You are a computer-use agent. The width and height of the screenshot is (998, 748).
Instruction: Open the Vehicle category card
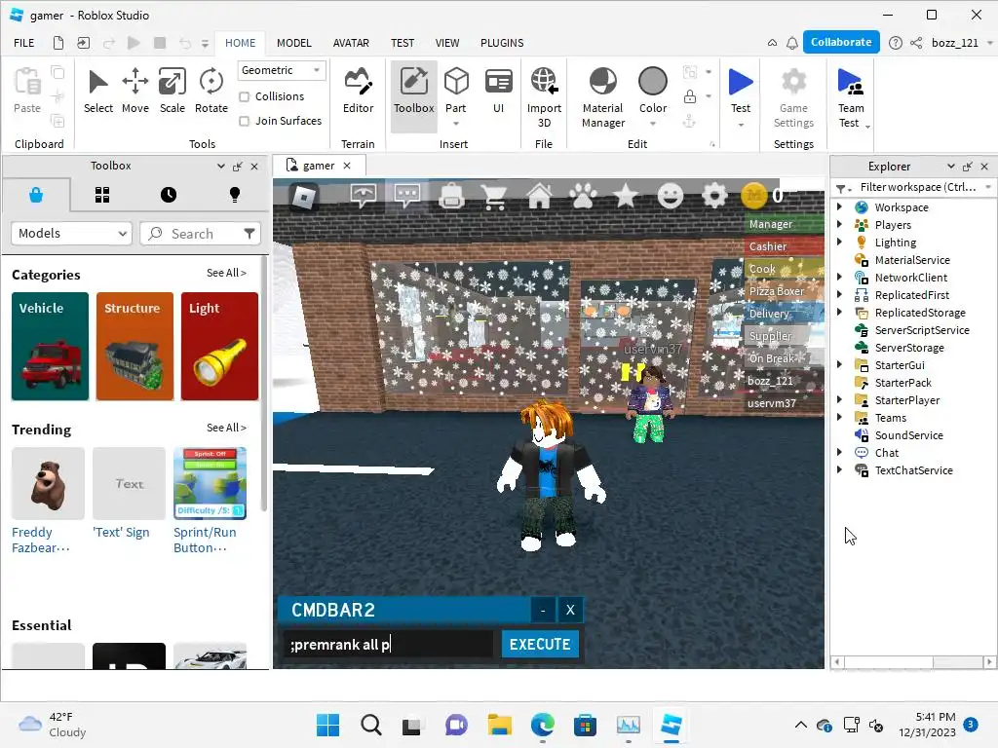(x=50, y=346)
